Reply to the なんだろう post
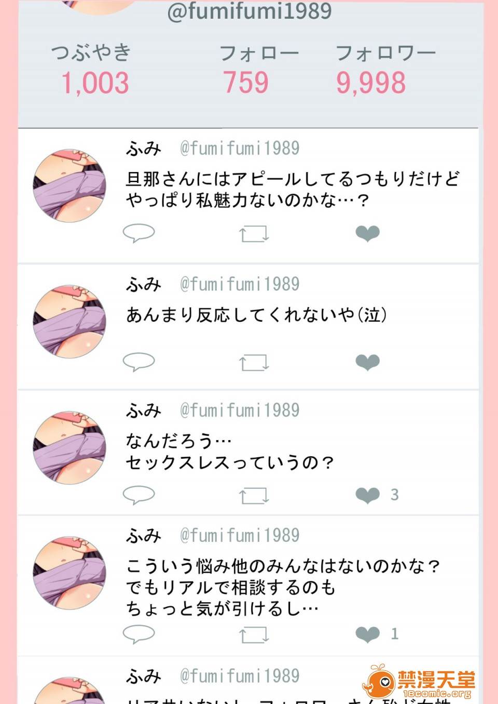This screenshot has height=704, width=498. (139, 495)
